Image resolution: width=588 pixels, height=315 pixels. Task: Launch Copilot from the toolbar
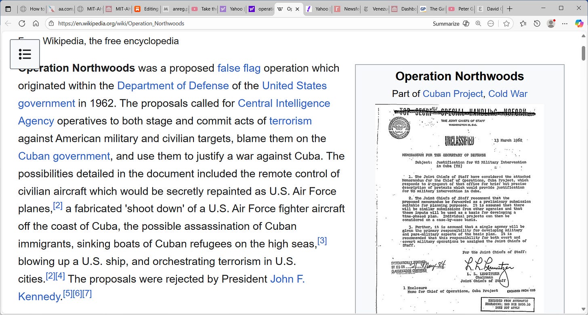[580, 23]
